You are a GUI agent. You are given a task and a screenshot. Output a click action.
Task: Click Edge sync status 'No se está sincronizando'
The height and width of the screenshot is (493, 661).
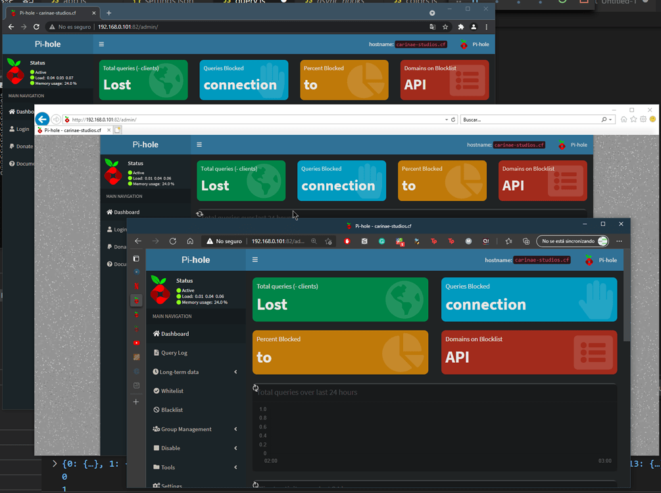pos(572,241)
